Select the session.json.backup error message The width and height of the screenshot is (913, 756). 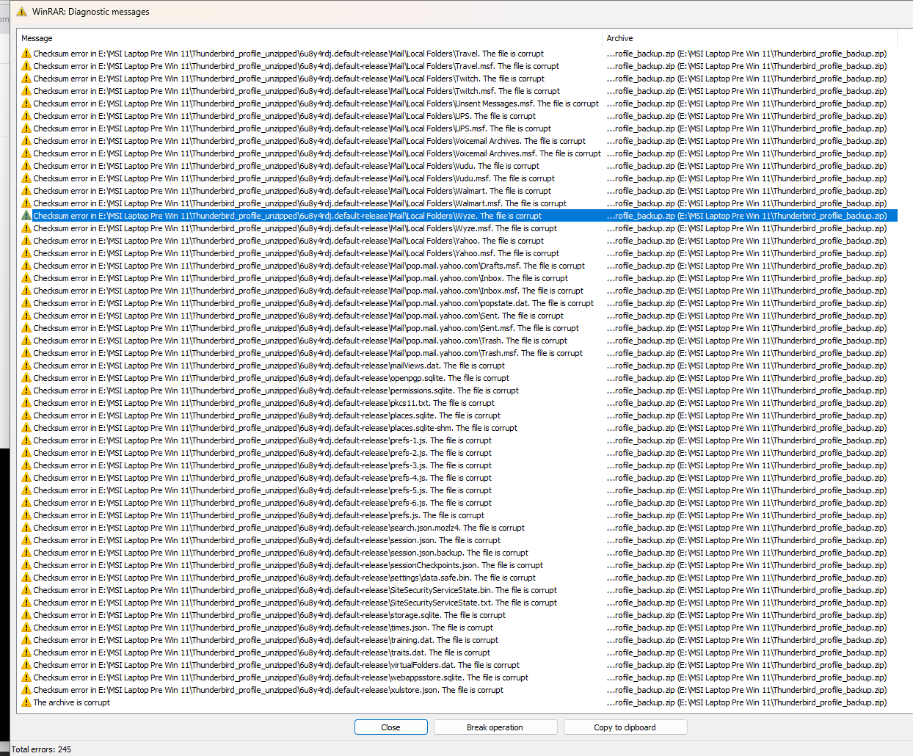click(x=280, y=553)
